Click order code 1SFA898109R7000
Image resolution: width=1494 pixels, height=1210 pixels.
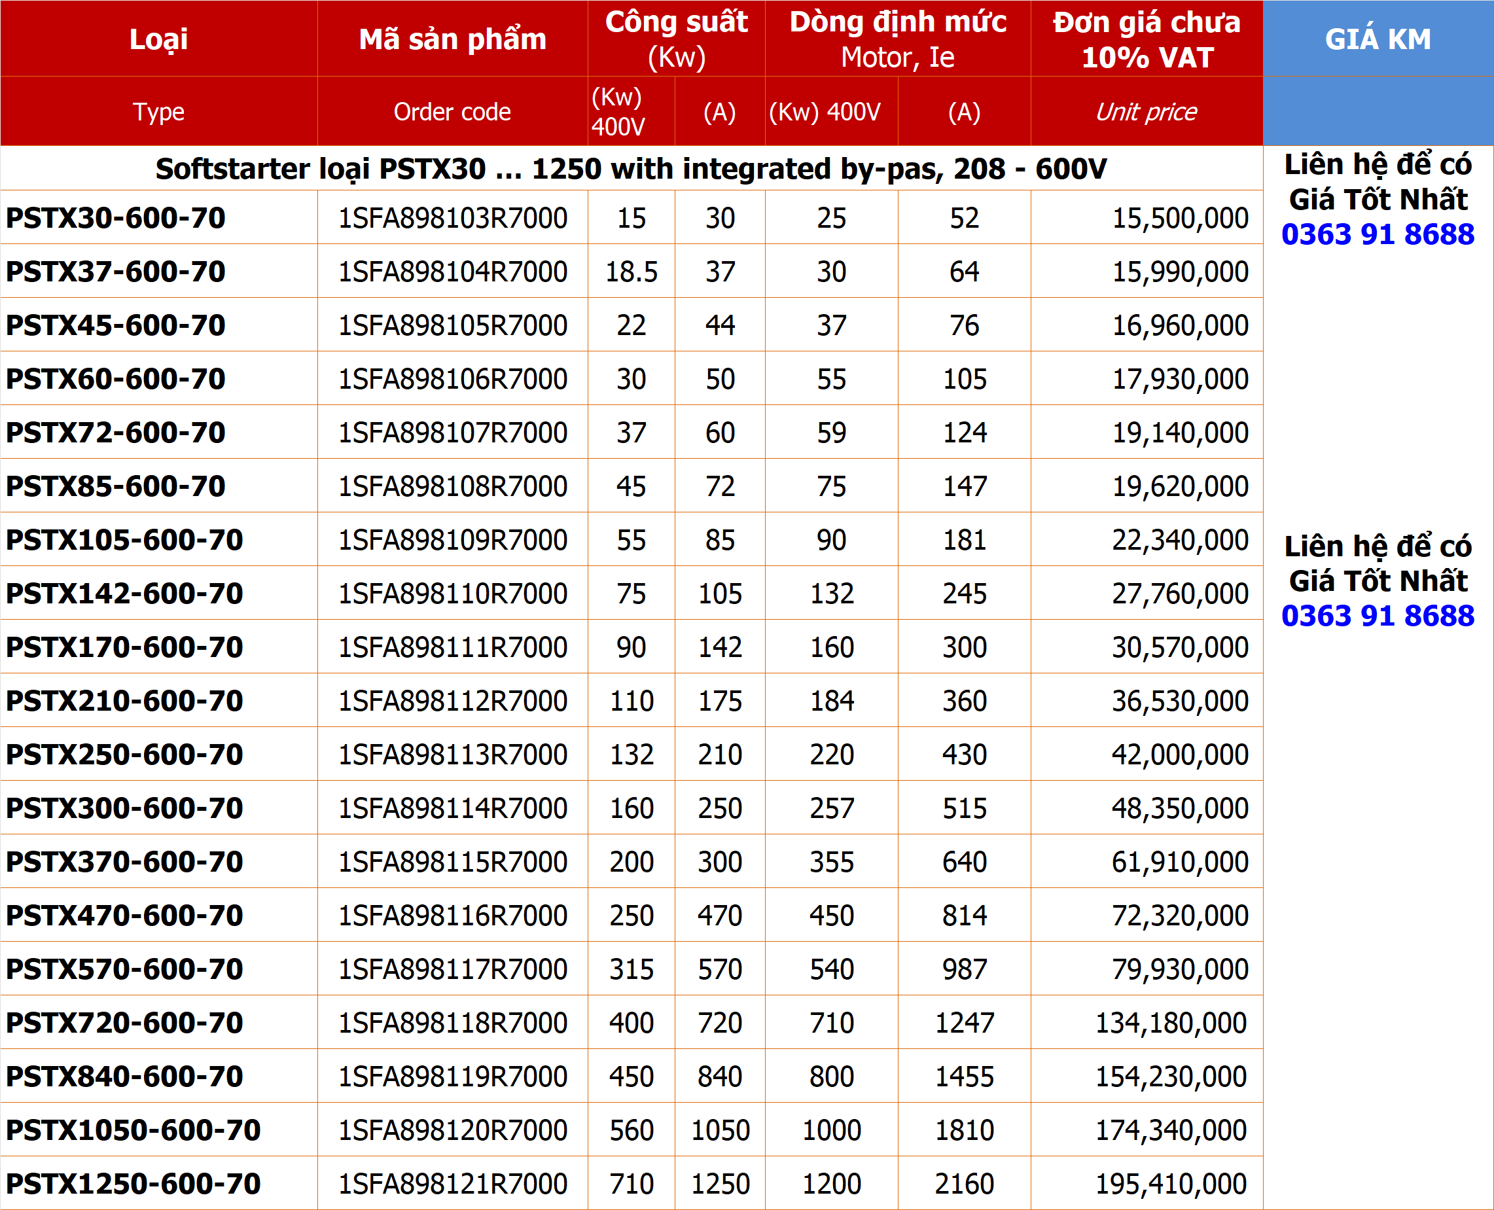(x=452, y=540)
